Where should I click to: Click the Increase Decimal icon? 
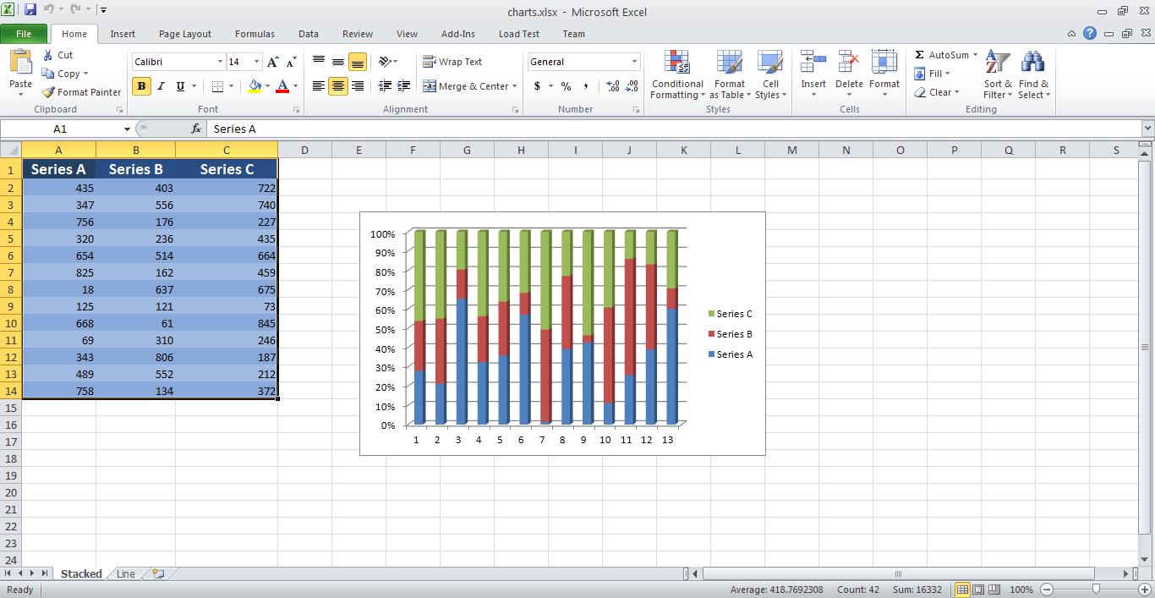(x=612, y=86)
